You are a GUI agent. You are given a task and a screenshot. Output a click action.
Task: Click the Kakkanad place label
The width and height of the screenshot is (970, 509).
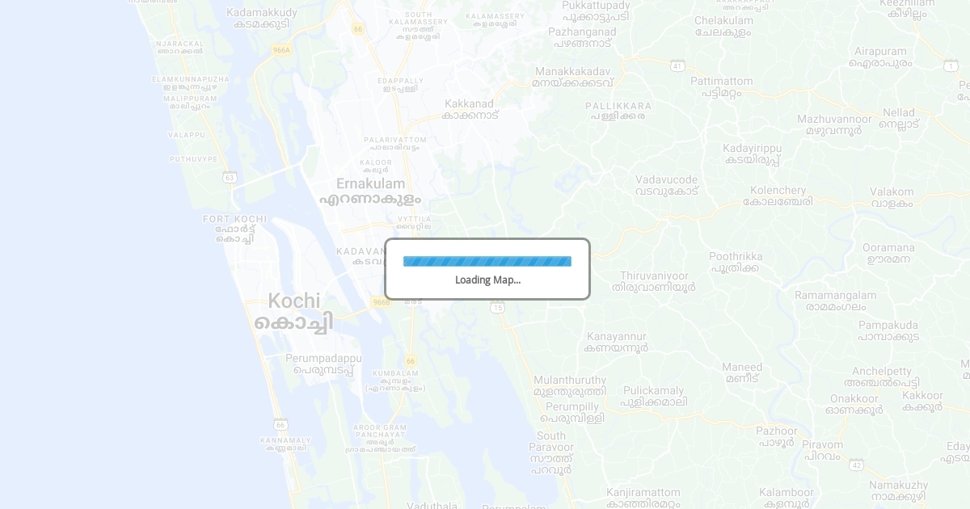470,109
